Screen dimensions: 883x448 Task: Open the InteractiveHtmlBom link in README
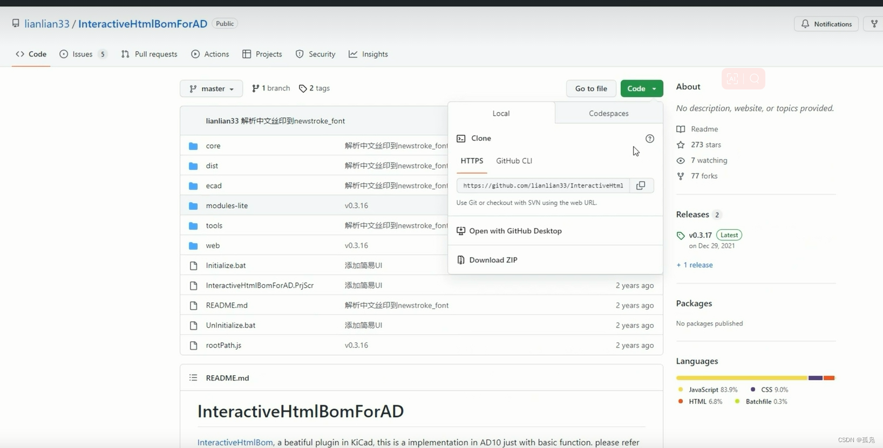[235, 442]
